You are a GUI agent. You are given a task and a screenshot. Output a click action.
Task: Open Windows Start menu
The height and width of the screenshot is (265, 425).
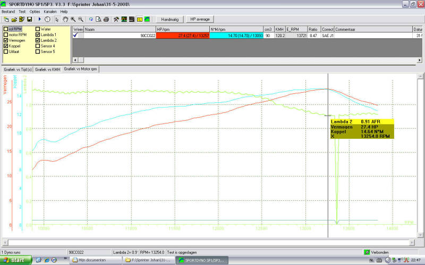(x=15, y=261)
